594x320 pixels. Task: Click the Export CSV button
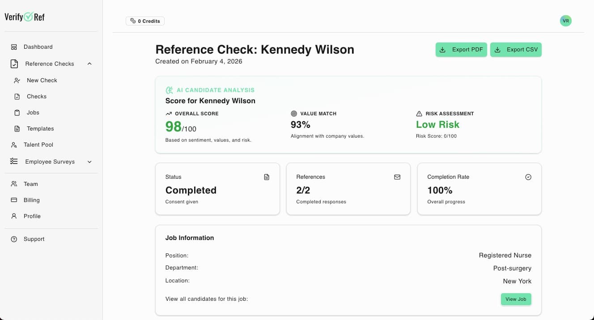(516, 50)
